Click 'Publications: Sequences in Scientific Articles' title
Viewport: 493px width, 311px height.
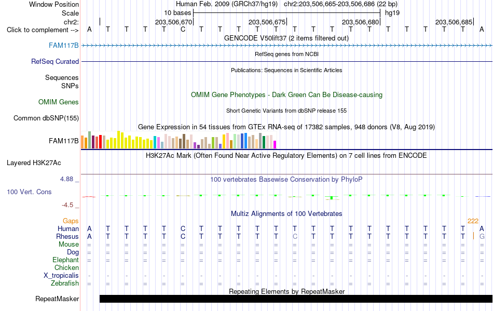tap(286, 70)
